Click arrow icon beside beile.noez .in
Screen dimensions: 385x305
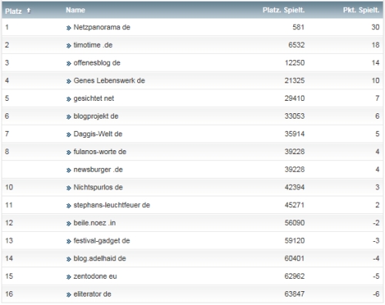point(69,223)
